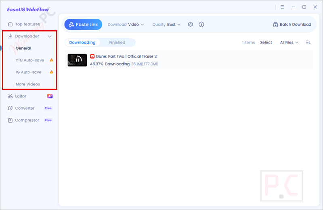Open More Videos in sidebar
The image size is (323, 210).
tap(28, 84)
